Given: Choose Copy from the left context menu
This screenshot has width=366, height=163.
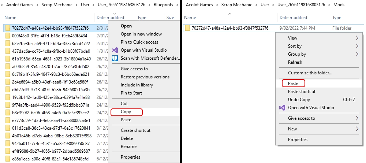Looking at the screenshot, I should [x=126, y=112].
